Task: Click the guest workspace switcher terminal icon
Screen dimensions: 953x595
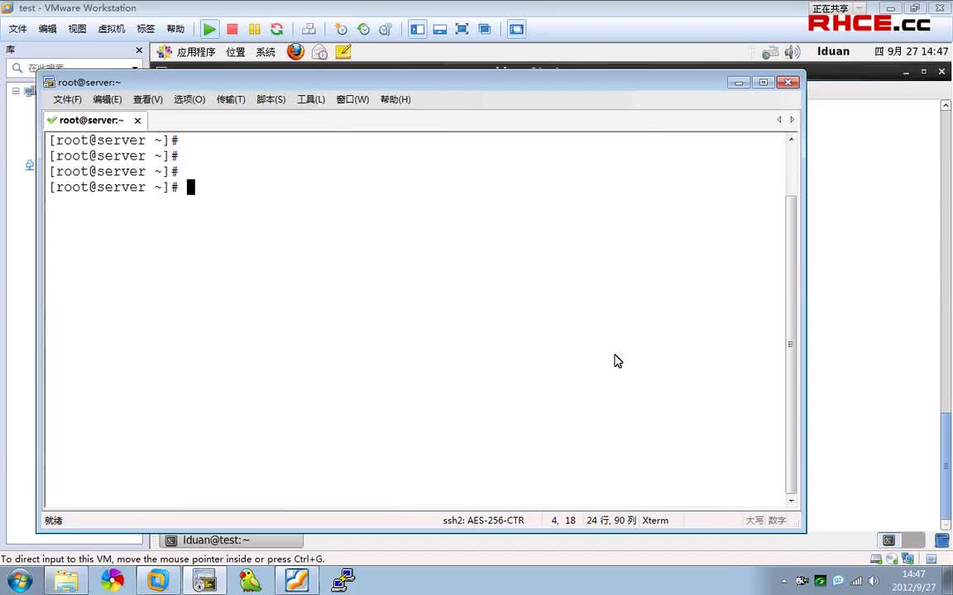Action: (889, 540)
